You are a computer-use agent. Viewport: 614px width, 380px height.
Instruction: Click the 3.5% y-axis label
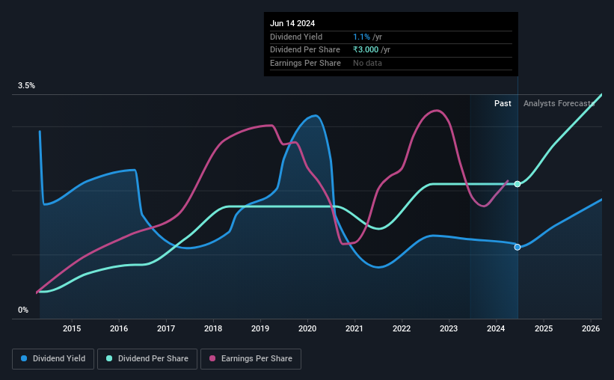(x=26, y=86)
